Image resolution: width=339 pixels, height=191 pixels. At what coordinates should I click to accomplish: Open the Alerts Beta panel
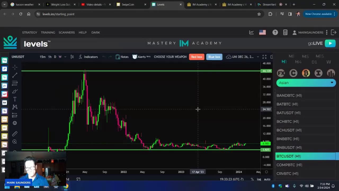pyautogui.click(x=141, y=57)
